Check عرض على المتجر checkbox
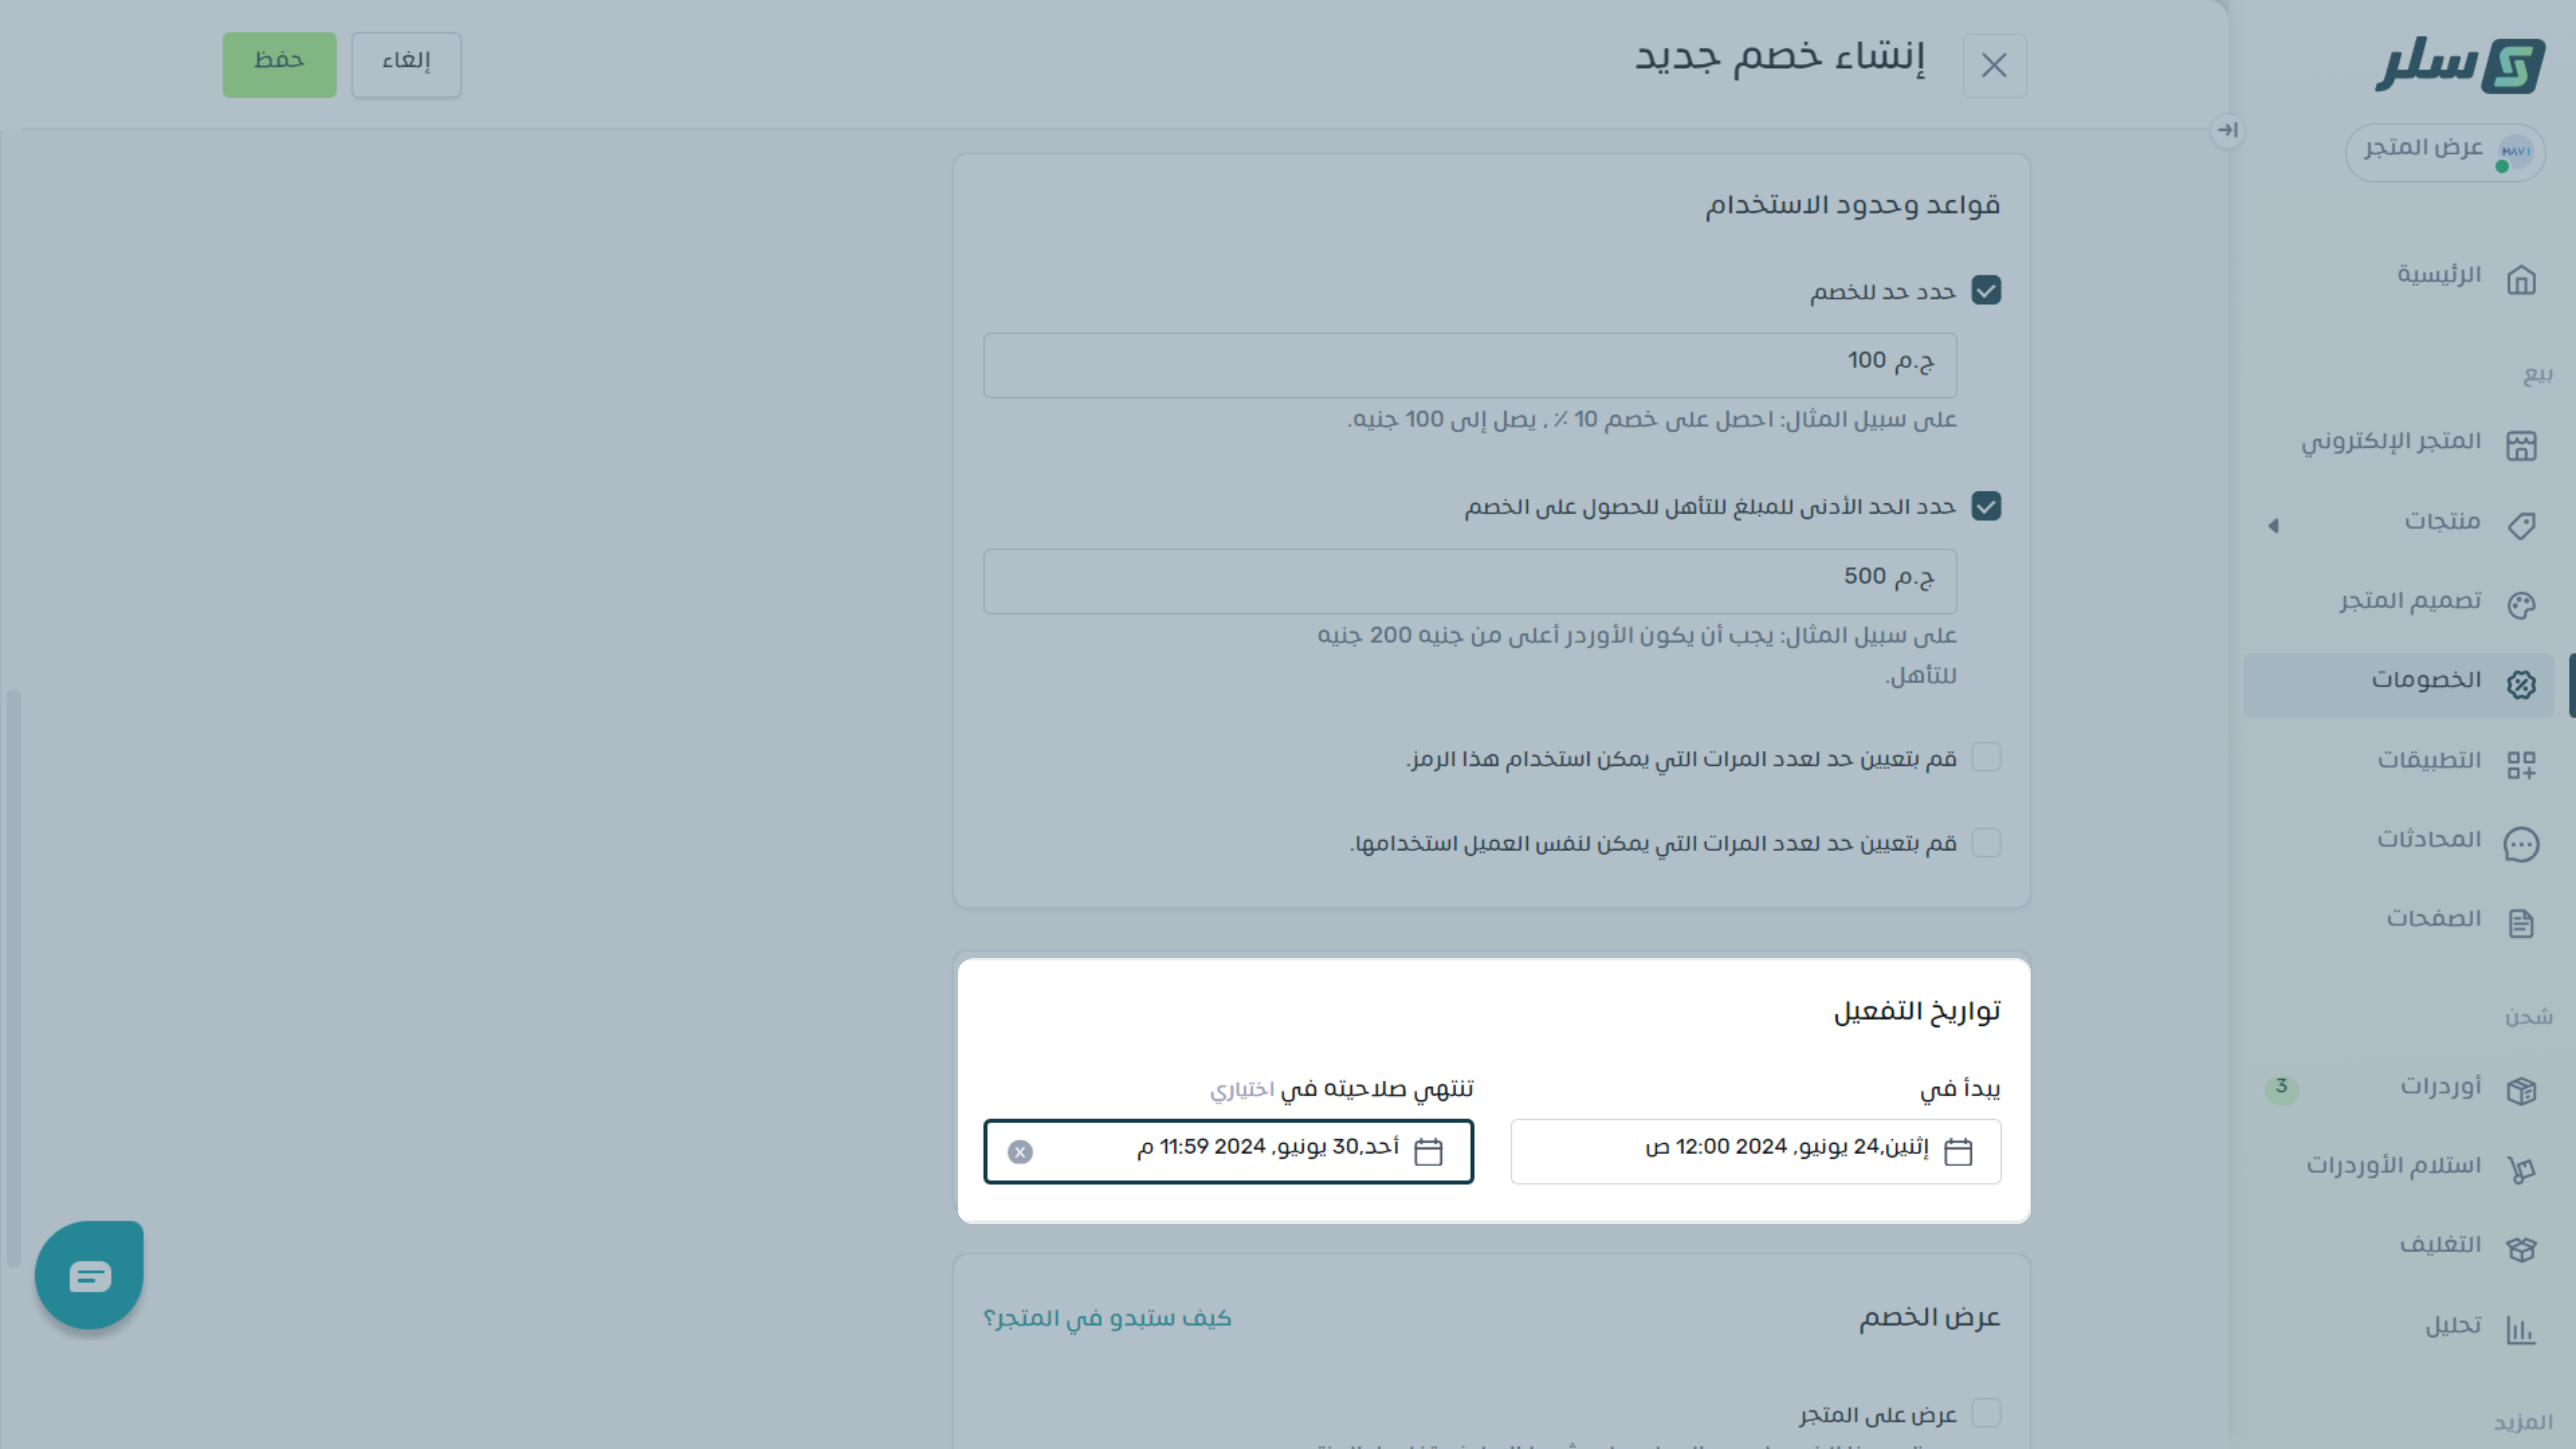This screenshot has width=2576, height=1449. click(x=1986, y=1413)
